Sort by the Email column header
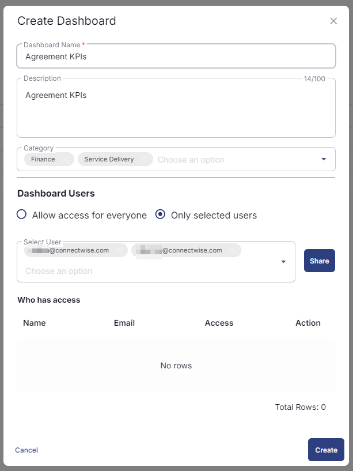 point(124,323)
